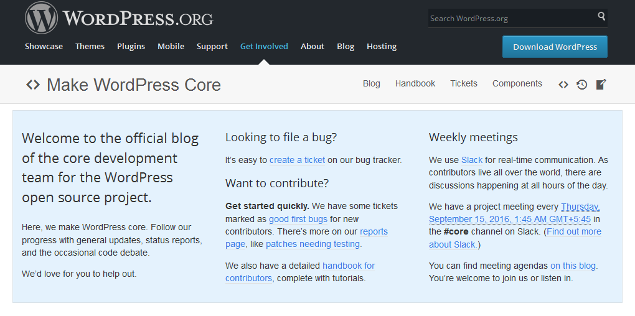Open the Tickets tab
The height and width of the screenshot is (316, 635).
tap(464, 83)
